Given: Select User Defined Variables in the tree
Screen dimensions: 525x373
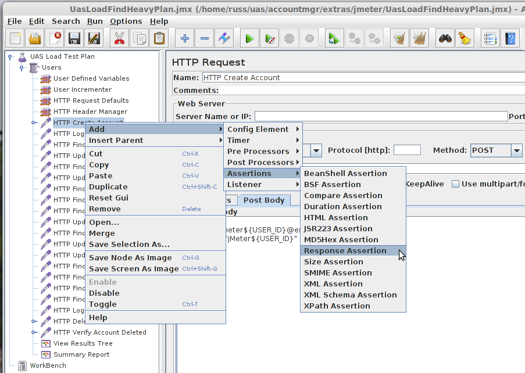Looking at the screenshot, I should (91, 78).
